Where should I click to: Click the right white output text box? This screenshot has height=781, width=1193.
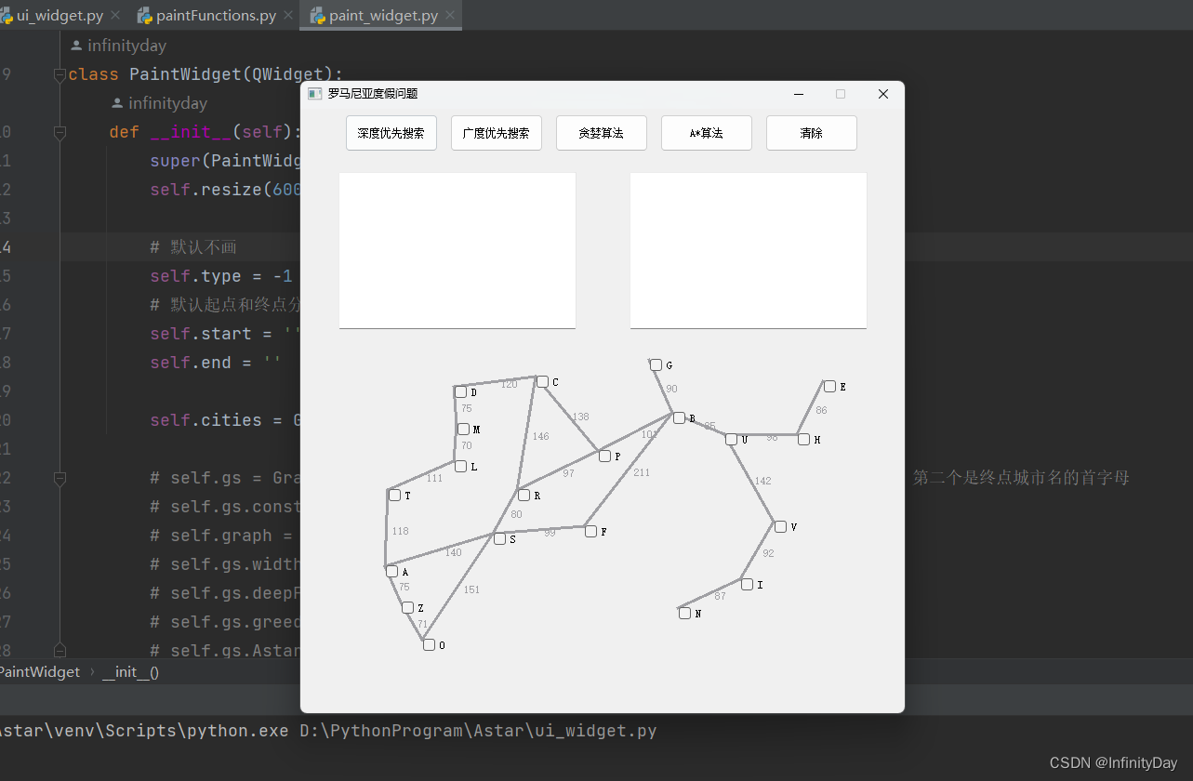[749, 250]
